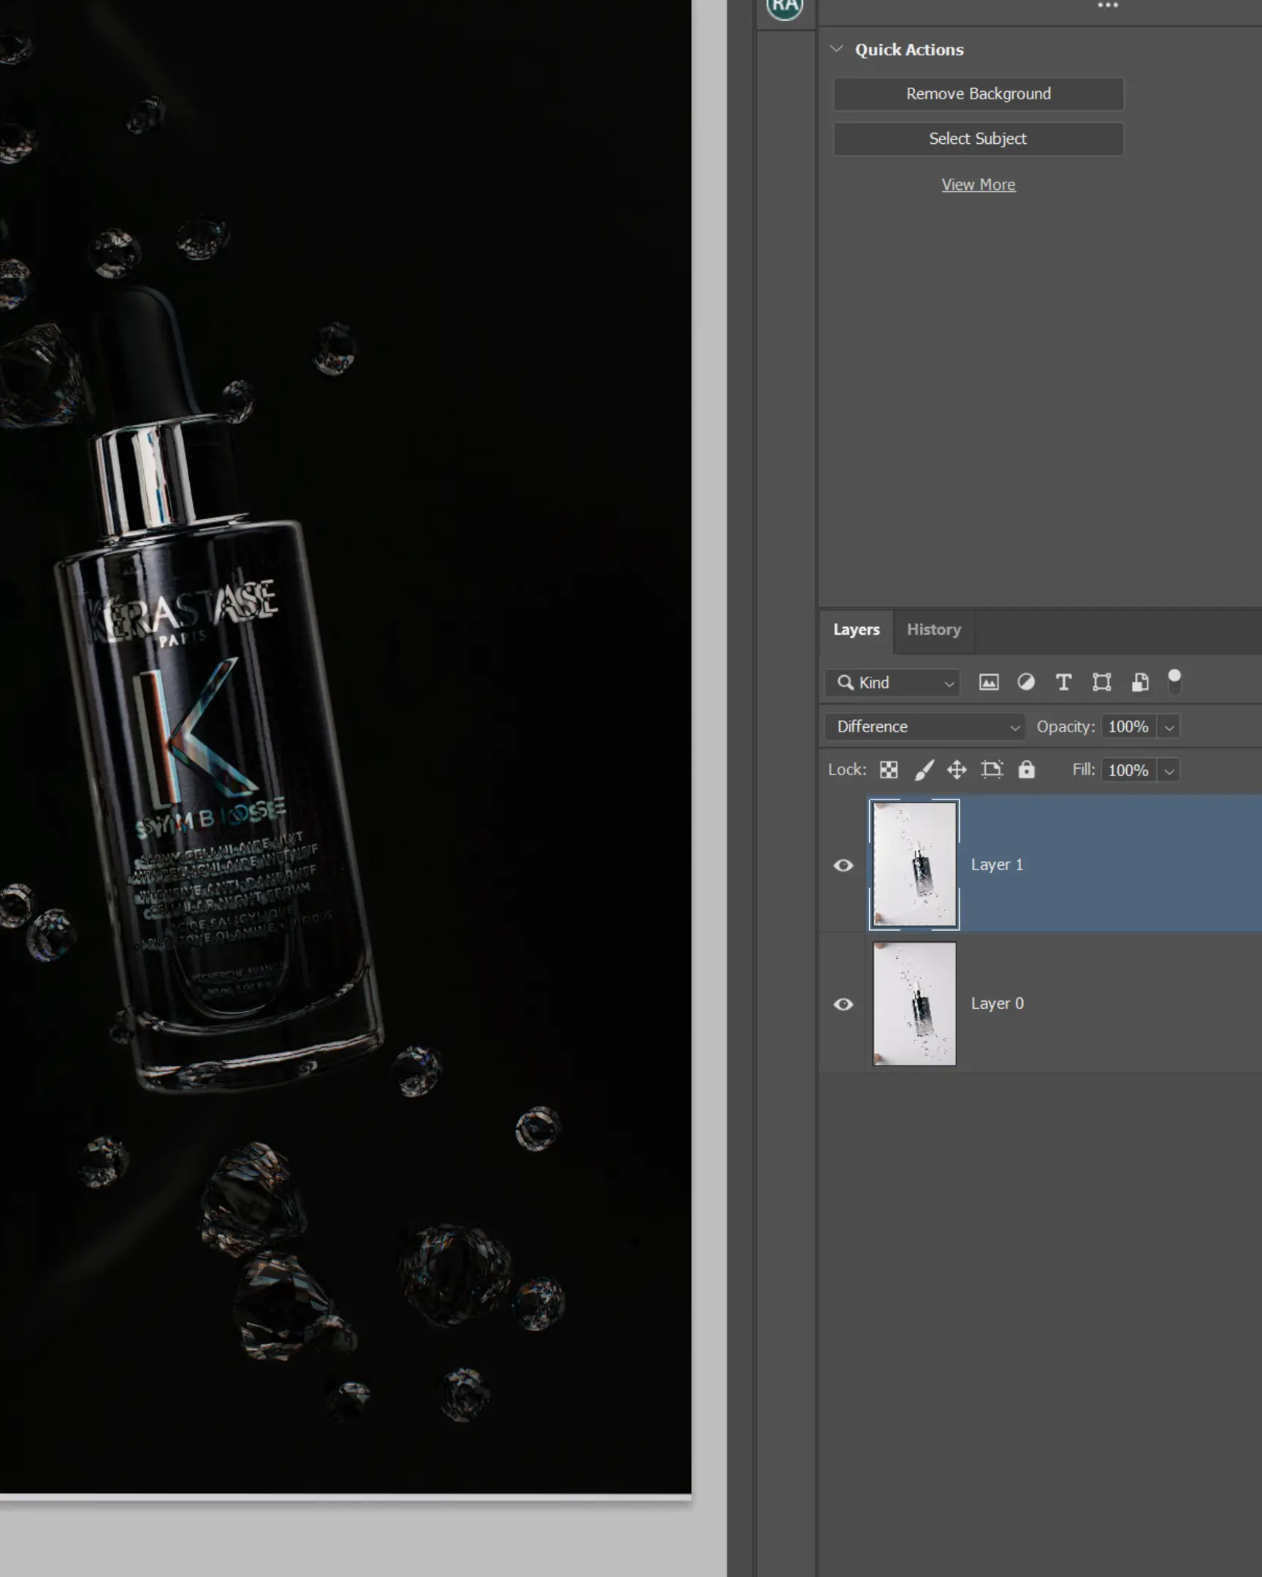This screenshot has width=1262, height=1577.
Task: Hide Layer 1 visibility
Action: point(843,865)
